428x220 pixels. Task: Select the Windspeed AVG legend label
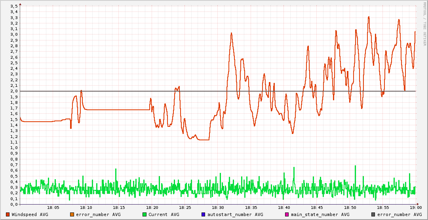[x=30, y=214]
